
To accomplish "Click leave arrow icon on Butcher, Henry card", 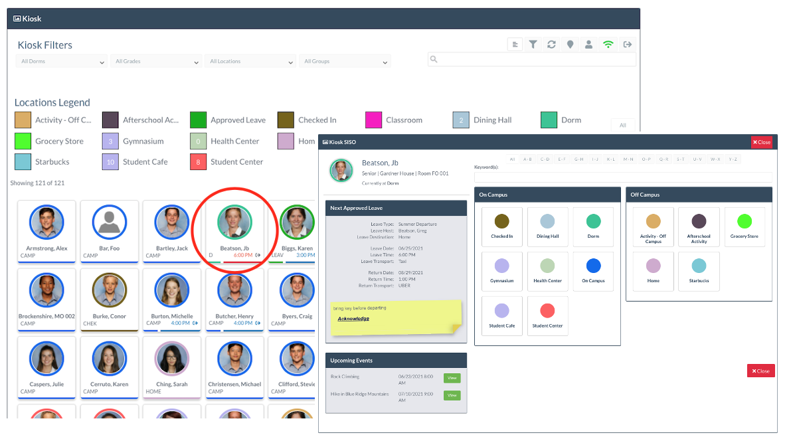I will pos(258,323).
